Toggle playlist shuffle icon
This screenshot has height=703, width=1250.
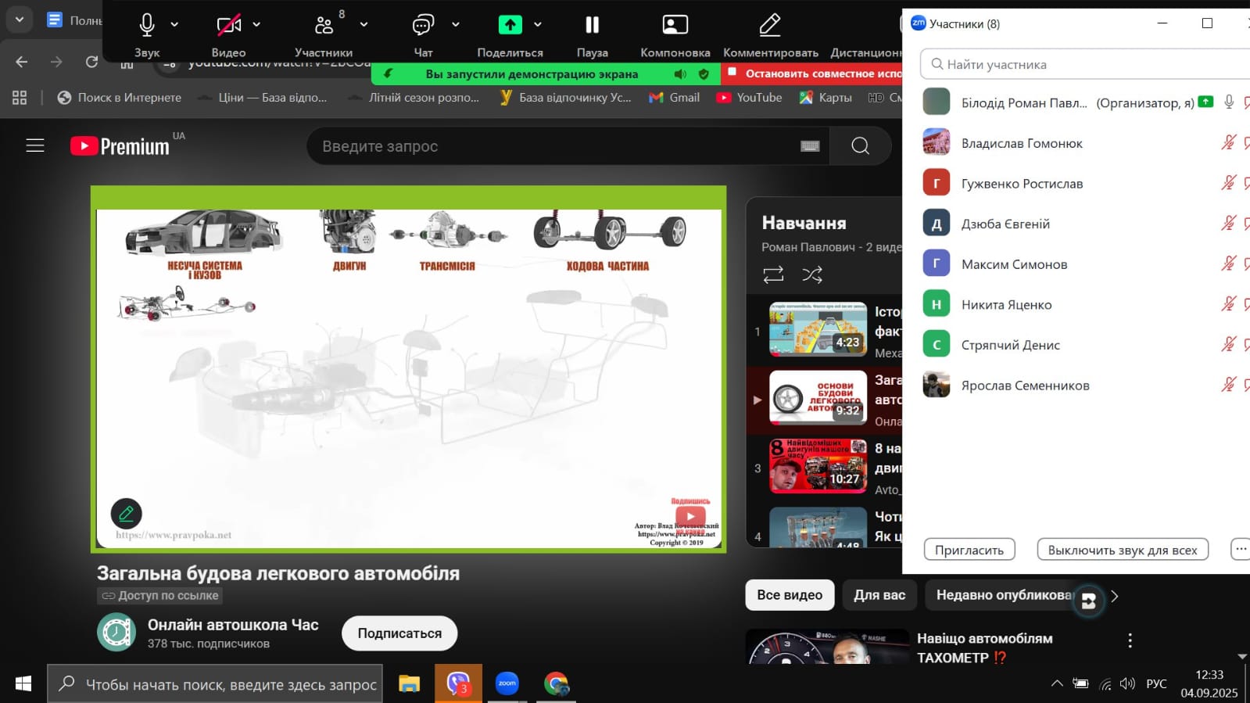click(x=812, y=274)
